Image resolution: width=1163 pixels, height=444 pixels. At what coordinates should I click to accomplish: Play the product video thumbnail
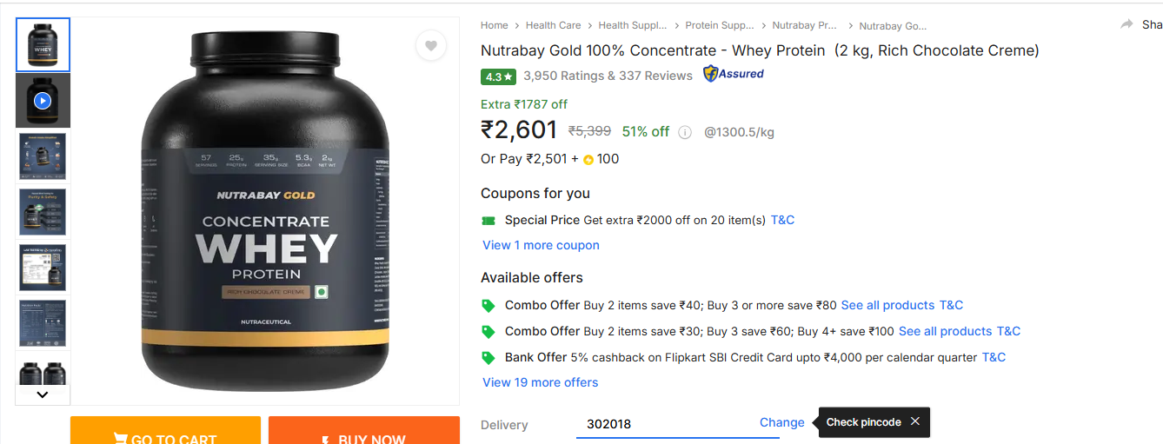(43, 101)
